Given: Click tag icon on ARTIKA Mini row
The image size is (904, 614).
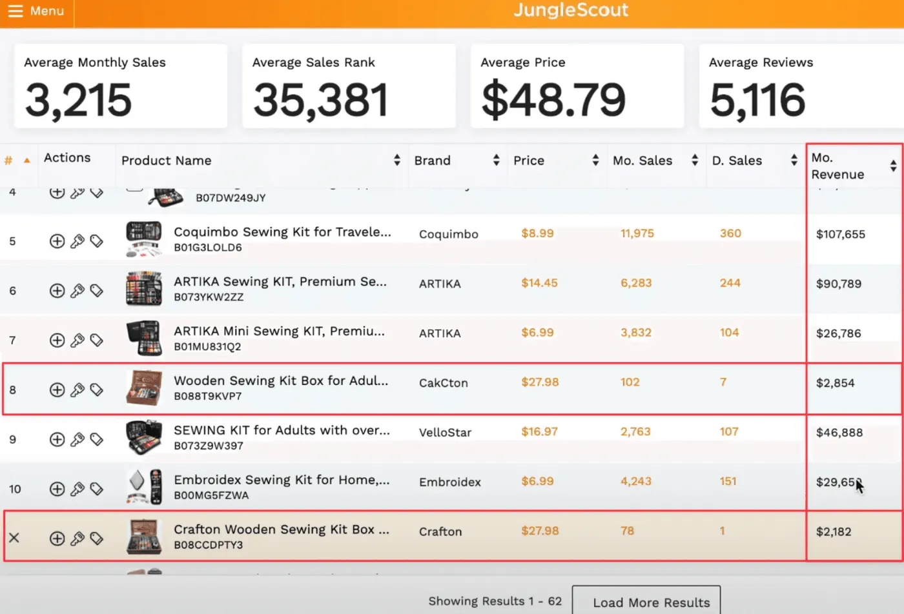Looking at the screenshot, I should 97,341.
